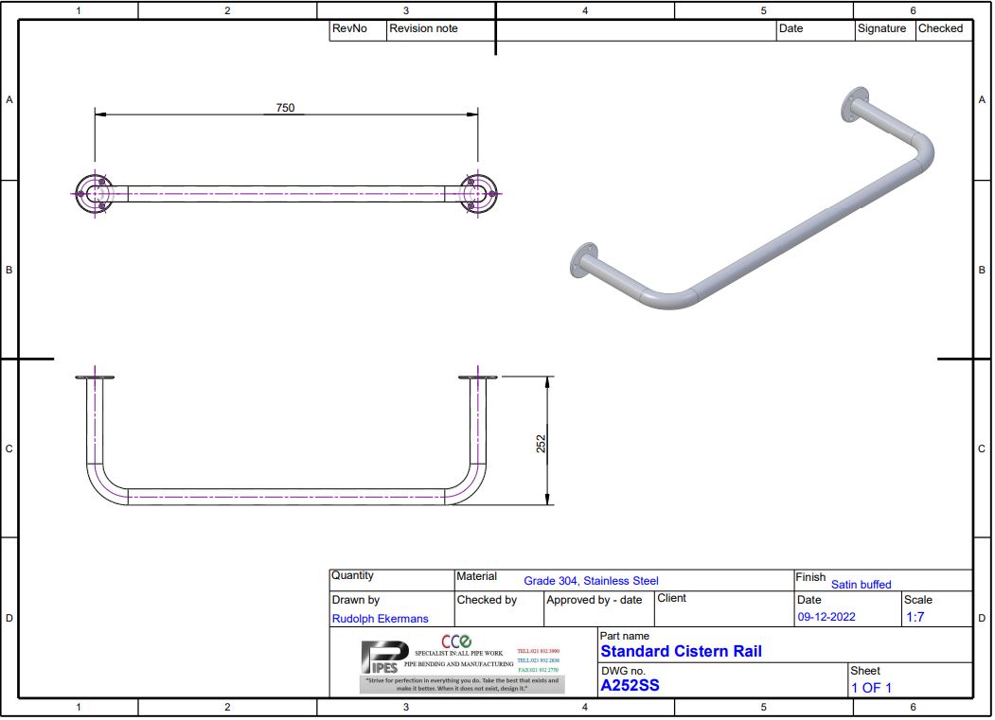Click the 'Satin buffed' finish value

point(861,585)
